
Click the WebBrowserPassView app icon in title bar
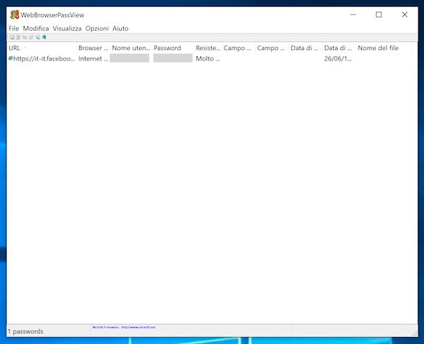pyautogui.click(x=15, y=15)
